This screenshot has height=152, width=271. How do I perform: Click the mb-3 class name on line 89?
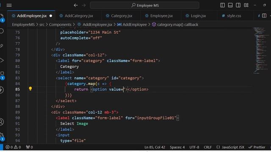point(109,112)
